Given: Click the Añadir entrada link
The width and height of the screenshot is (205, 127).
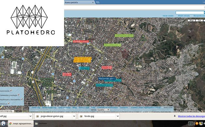Looking at the screenshot, I should coord(184,16).
